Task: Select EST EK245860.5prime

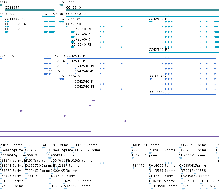Action: 195,176
